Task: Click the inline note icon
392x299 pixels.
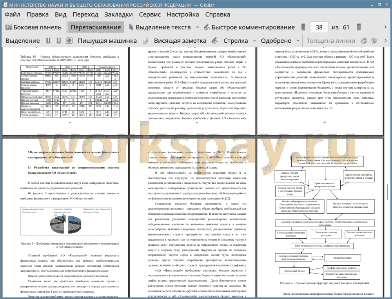Action: click(145, 41)
